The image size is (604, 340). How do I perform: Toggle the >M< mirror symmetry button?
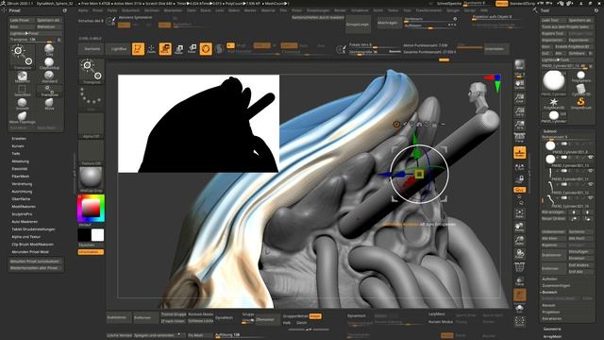[164, 25]
